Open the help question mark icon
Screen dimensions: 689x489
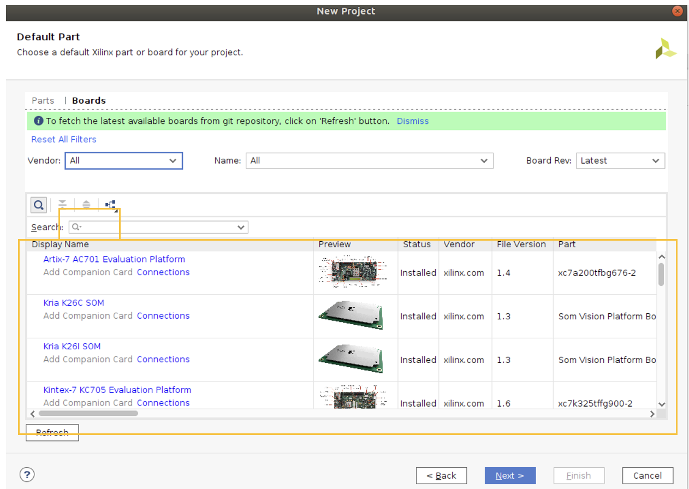coord(27,474)
